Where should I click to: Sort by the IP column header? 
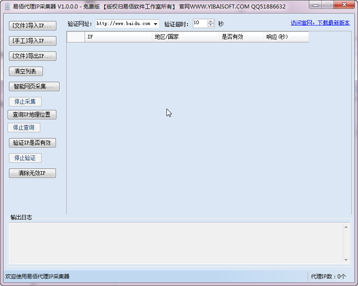pos(118,37)
